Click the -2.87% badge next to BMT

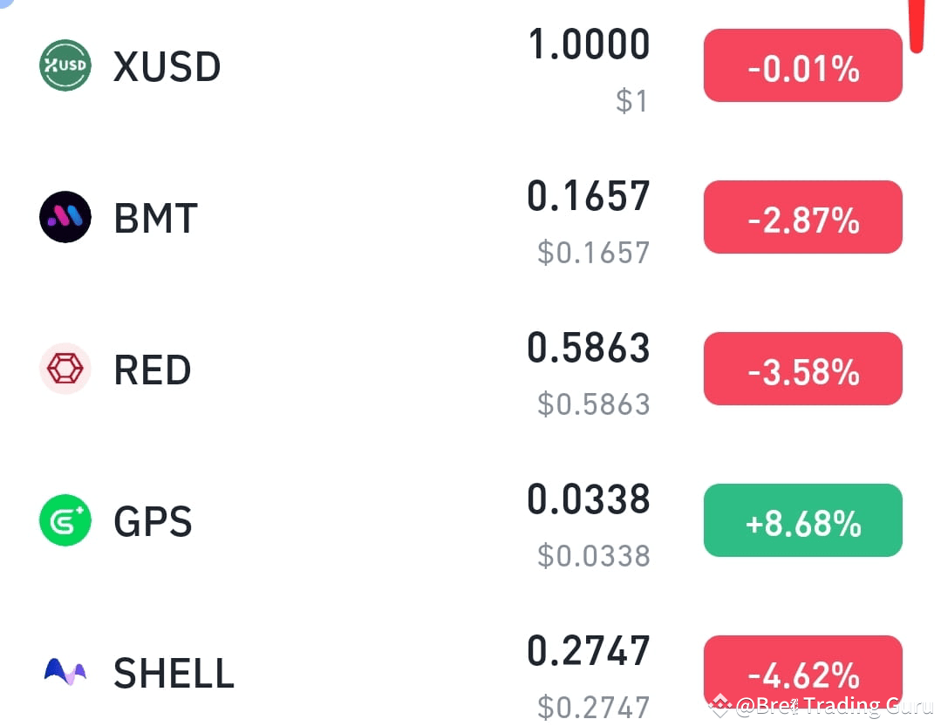pyautogui.click(x=801, y=217)
